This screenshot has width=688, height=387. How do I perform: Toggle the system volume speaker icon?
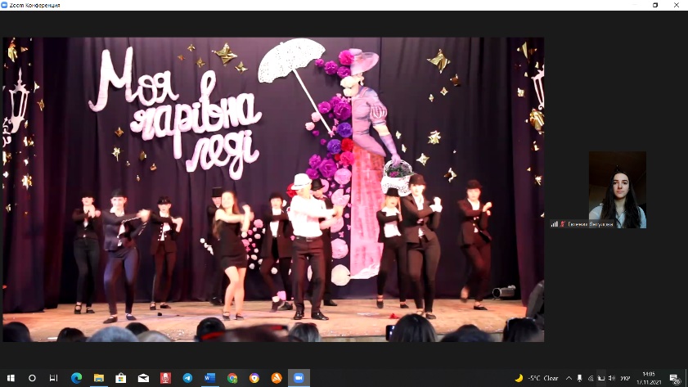click(611, 378)
